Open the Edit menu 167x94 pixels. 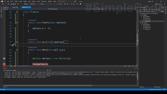[x=8, y=1]
